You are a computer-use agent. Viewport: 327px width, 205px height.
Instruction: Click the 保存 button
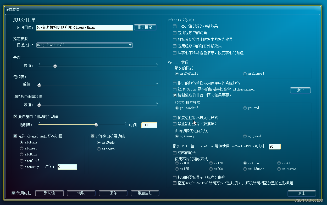pyautogui.click(x=113, y=193)
